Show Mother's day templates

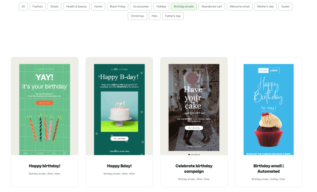click(x=265, y=6)
